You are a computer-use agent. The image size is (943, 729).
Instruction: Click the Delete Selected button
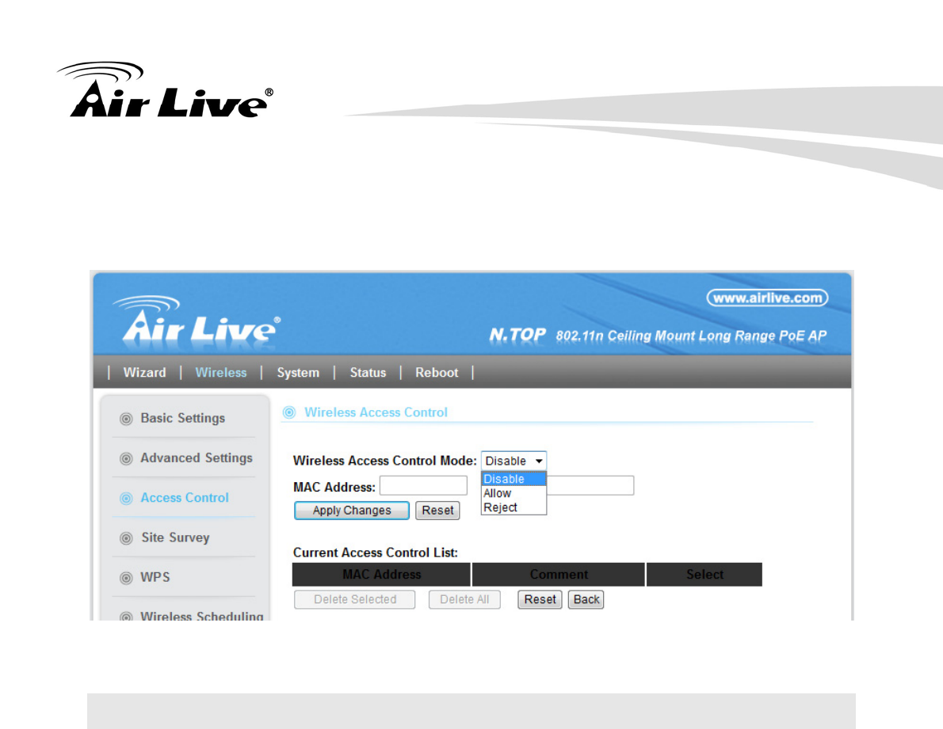(x=355, y=599)
